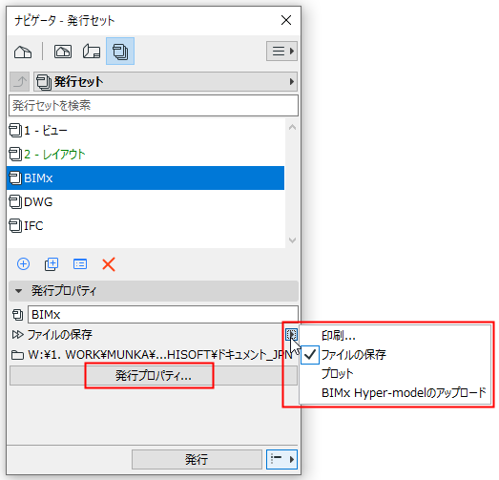This screenshot has width=499, height=480.
Task: Click the 発行プロパティ... button
Action: click(x=154, y=376)
